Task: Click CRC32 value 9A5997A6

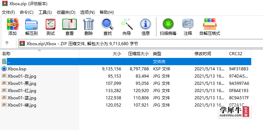Action: point(239,83)
